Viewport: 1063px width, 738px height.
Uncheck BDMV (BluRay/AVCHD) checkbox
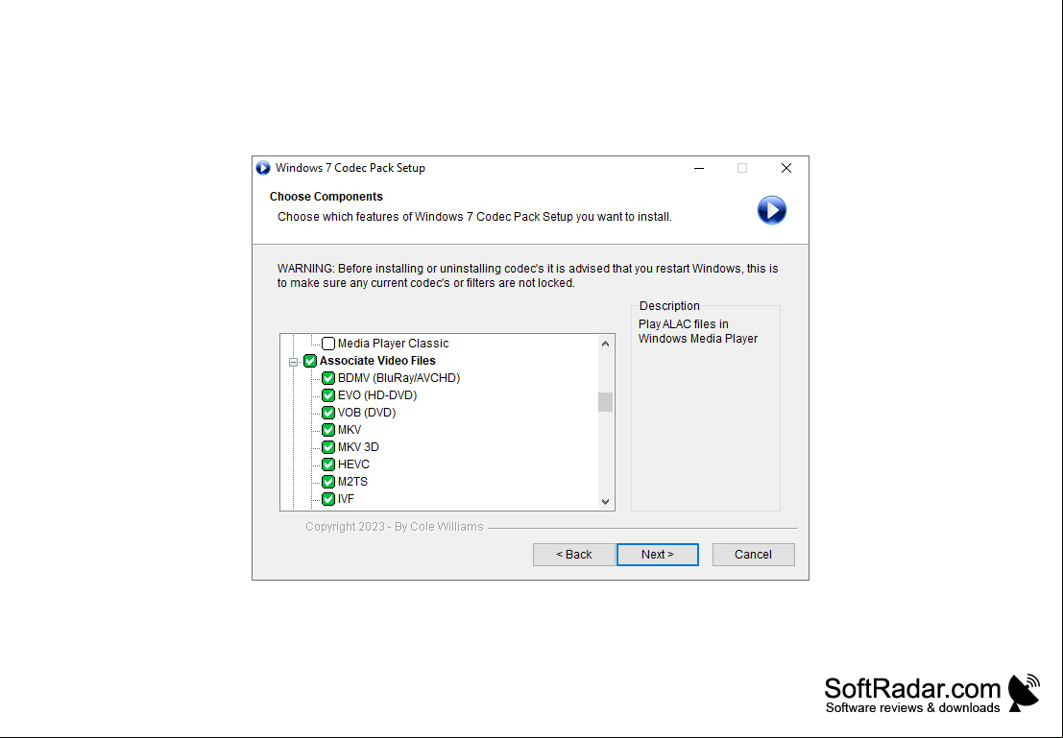[x=328, y=378]
